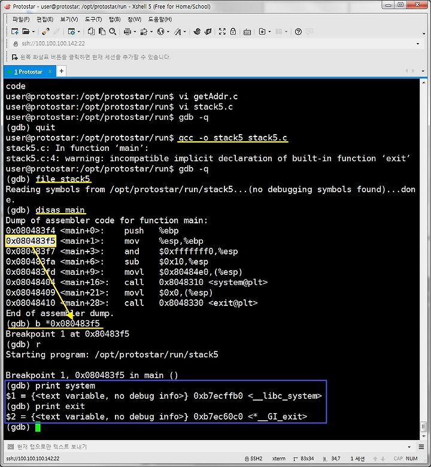Click the Xshell app icon in title bar
Screen dimensions: 431x467
pos(7,6)
